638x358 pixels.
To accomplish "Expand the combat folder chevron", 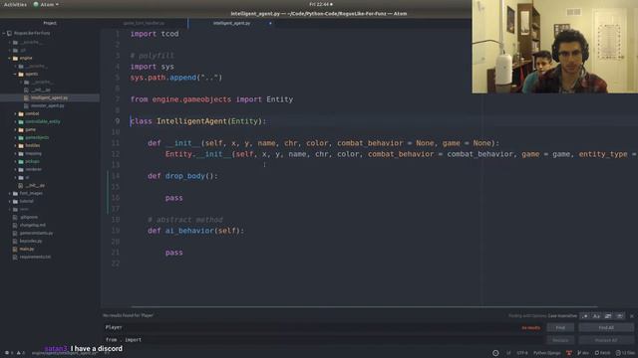I will 16,113.
